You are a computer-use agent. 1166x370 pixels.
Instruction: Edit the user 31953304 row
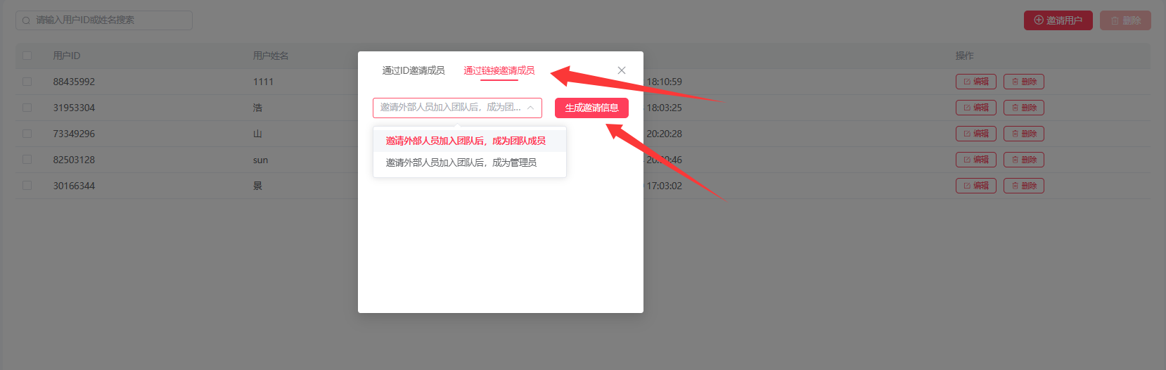[975, 108]
